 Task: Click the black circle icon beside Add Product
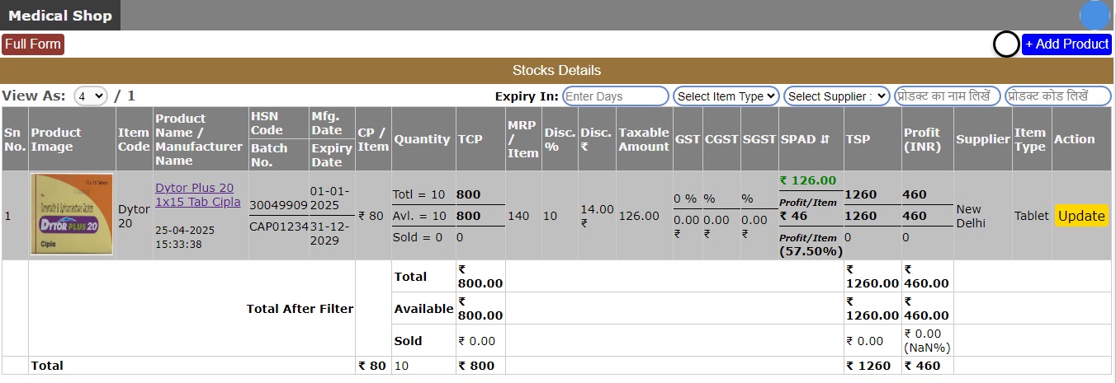pos(1005,44)
